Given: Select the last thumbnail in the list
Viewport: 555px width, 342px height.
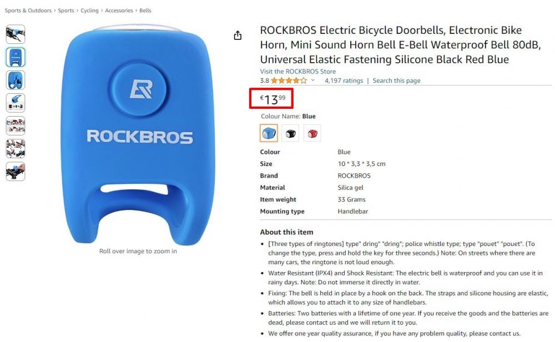Looking at the screenshot, I should coord(16,172).
